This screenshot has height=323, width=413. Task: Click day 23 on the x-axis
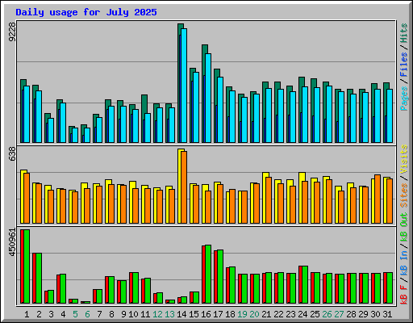[290, 314]
